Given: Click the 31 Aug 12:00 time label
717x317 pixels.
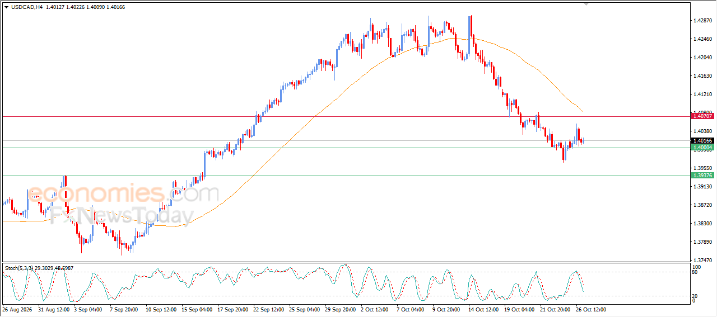Looking at the screenshot, I should [54, 309].
